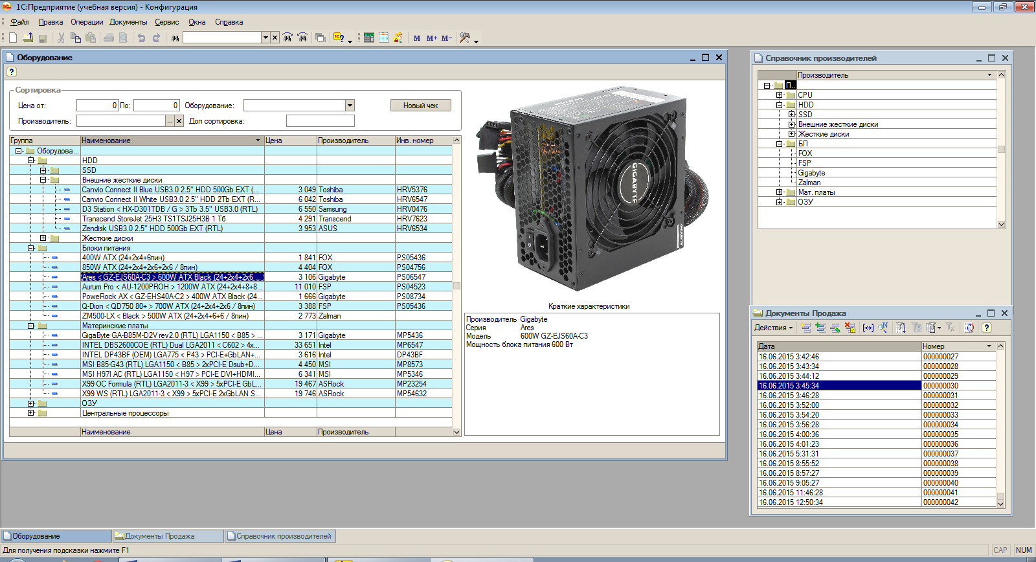
Task: Click the Новый чек button
Action: [x=421, y=106]
